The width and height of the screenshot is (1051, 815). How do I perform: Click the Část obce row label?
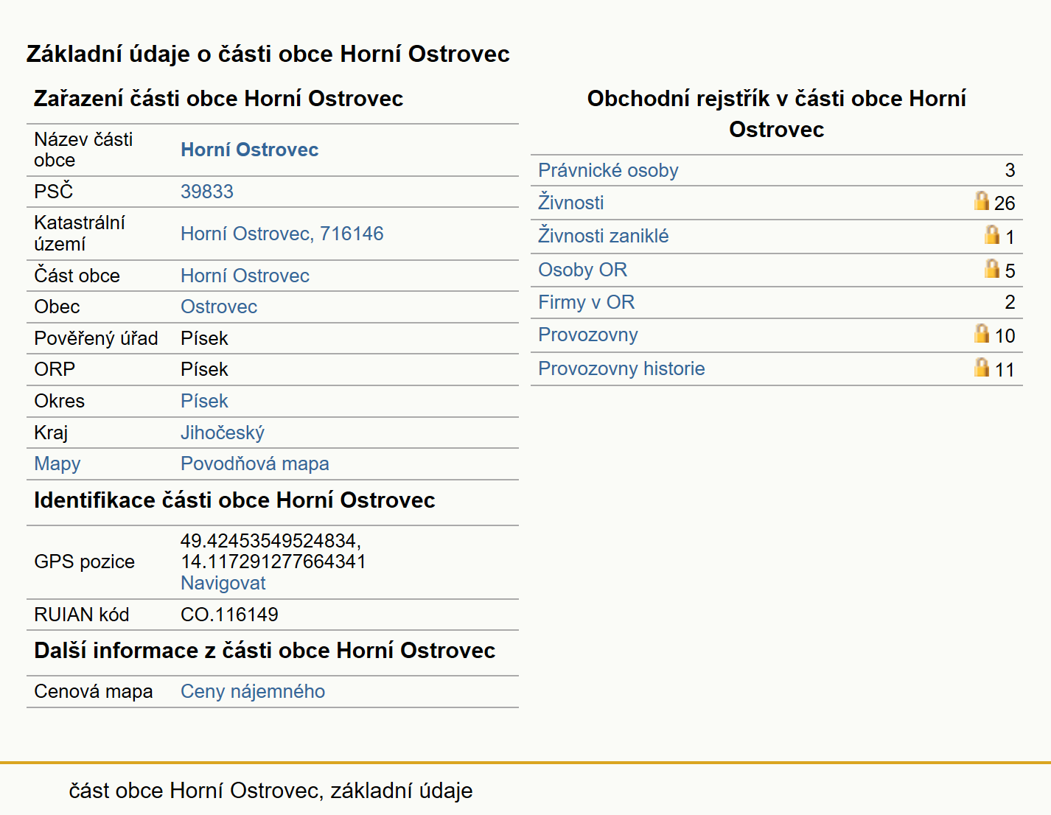click(77, 276)
